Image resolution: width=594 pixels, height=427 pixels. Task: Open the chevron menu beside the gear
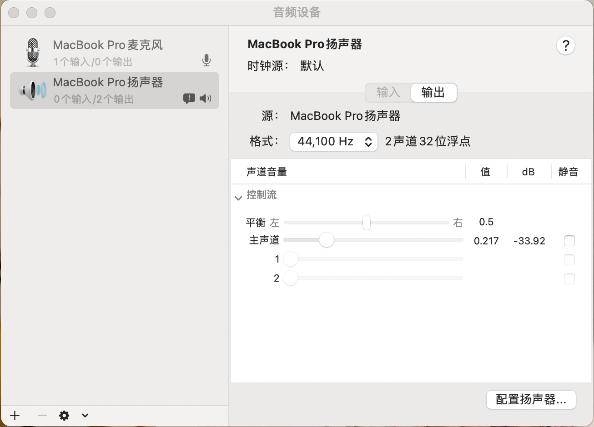[x=85, y=415]
